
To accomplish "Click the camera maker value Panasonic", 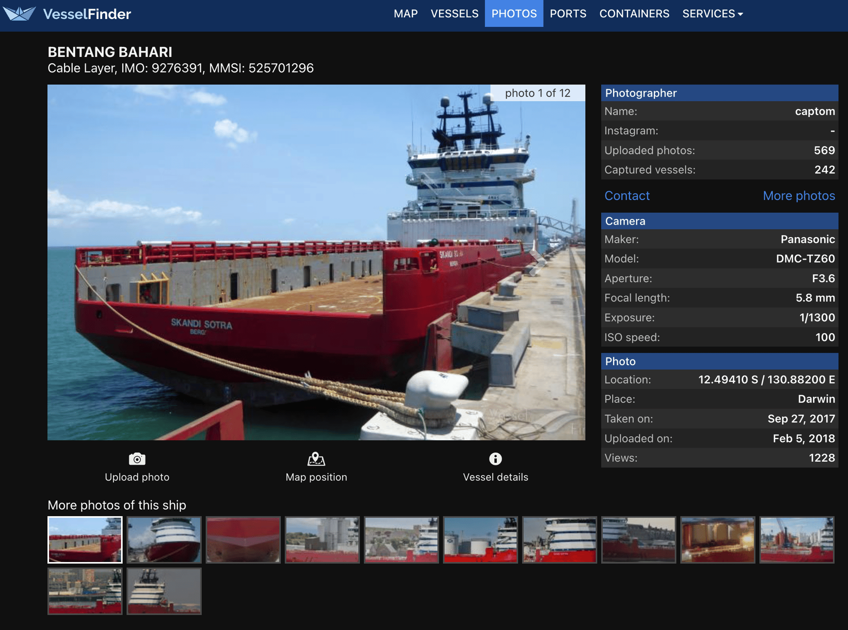I will click(807, 239).
